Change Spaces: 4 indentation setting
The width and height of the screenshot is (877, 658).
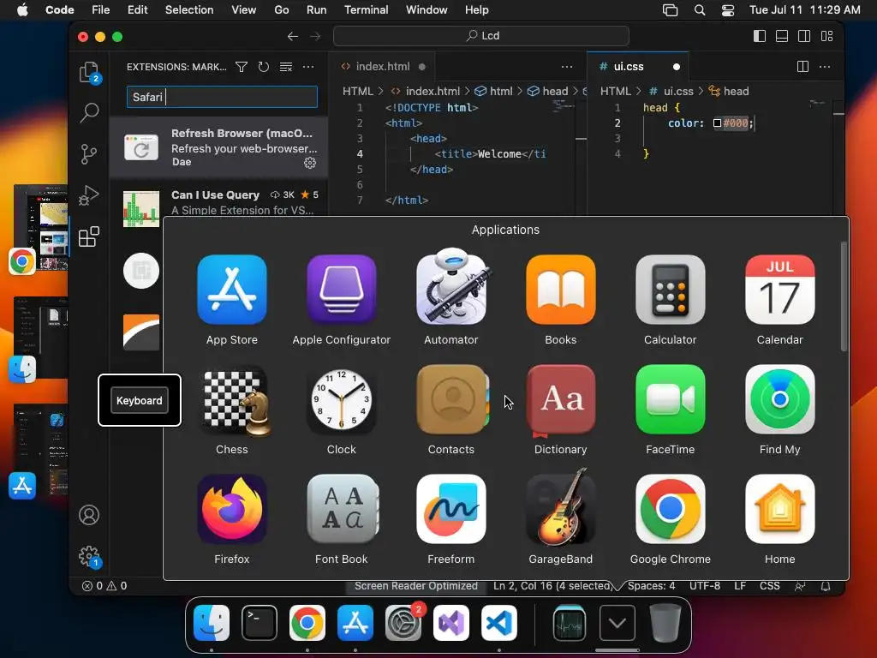pyautogui.click(x=651, y=586)
